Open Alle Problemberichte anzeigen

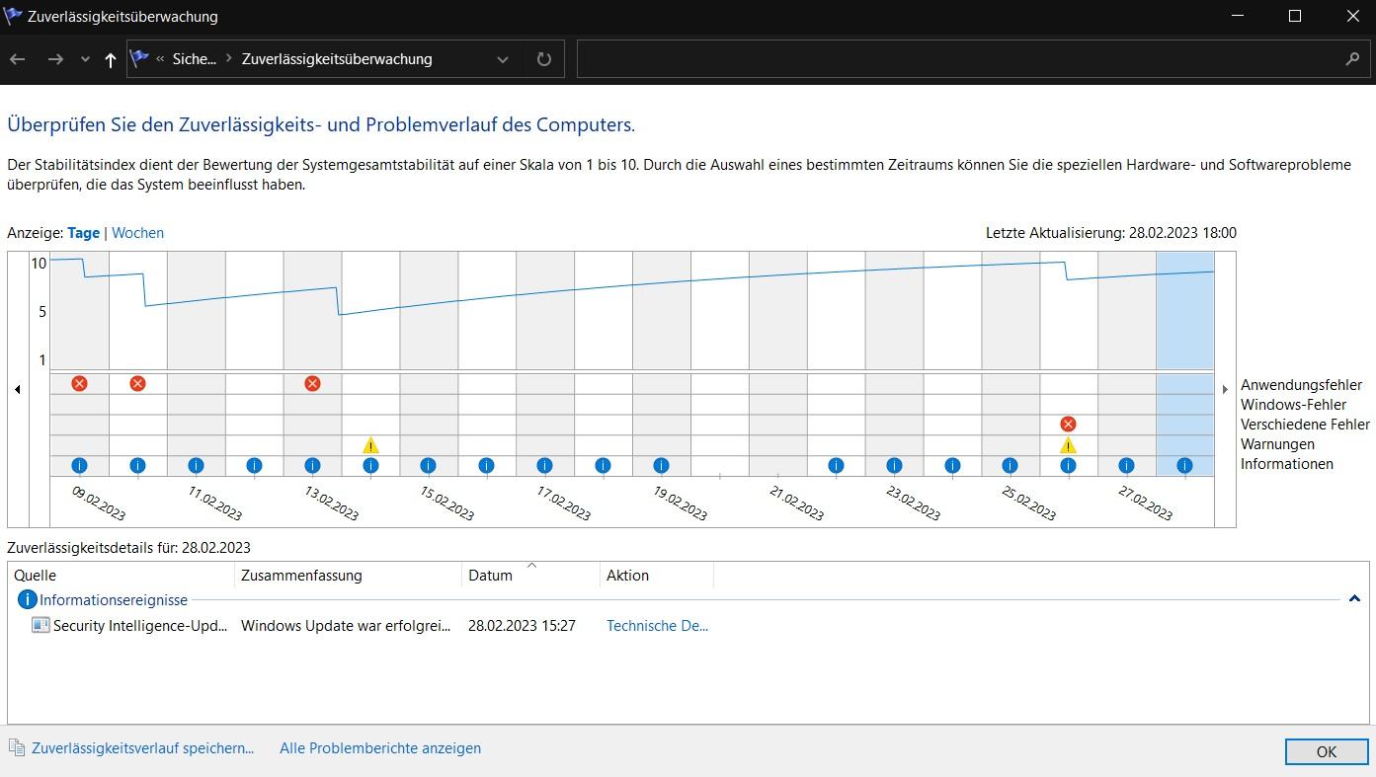pyautogui.click(x=380, y=748)
